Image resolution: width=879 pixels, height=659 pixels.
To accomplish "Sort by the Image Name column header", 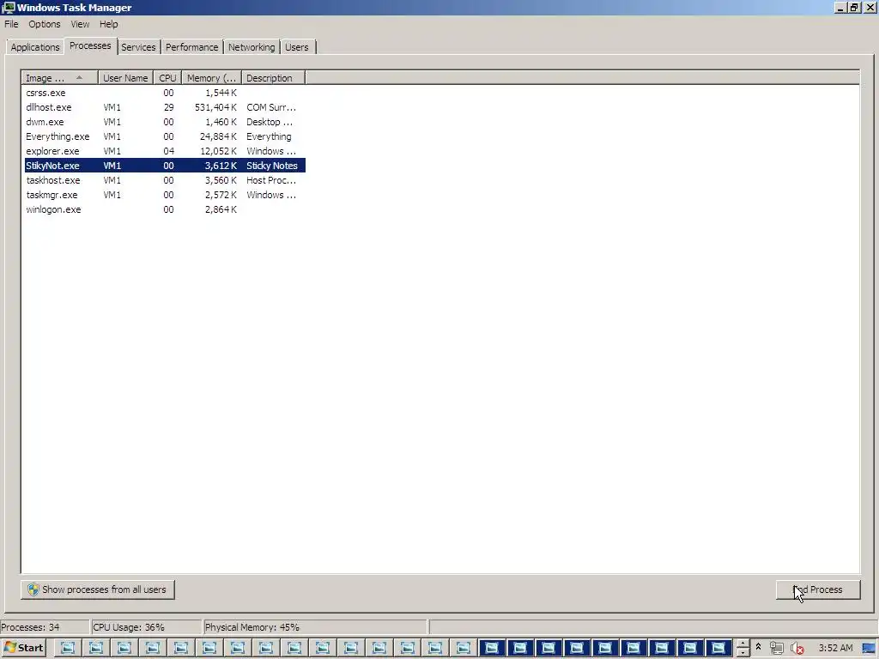I will [60, 78].
